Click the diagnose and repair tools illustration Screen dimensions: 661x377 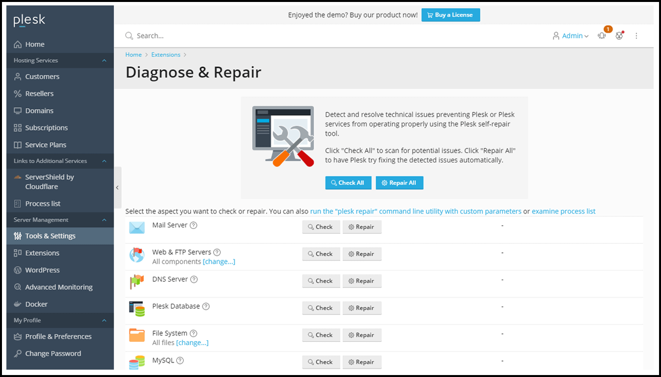click(x=283, y=136)
